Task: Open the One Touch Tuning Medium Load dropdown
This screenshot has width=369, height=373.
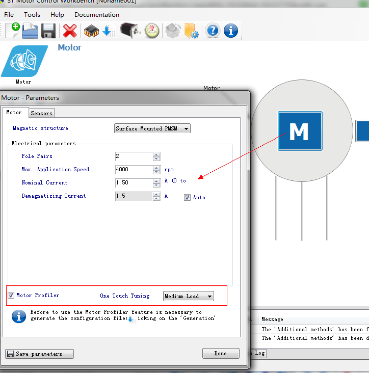Action: coord(189,296)
